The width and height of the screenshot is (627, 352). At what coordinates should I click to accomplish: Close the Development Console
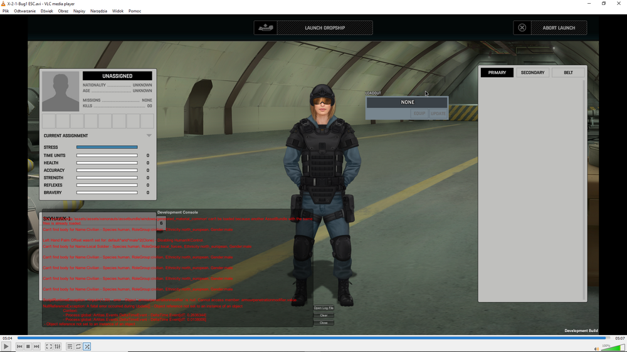pyautogui.click(x=324, y=323)
